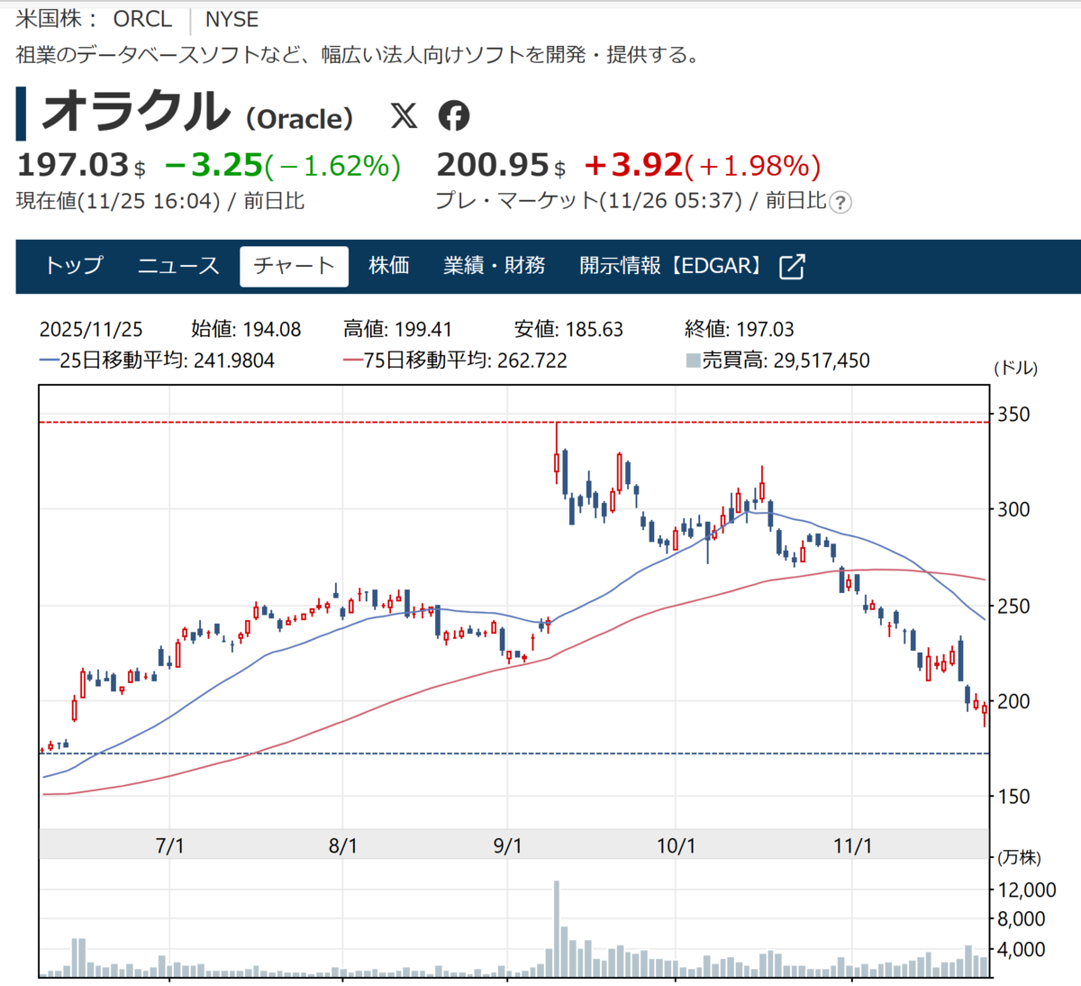Click the 高値: 199.41 value
The height and width of the screenshot is (986, 1081).
[398, 329]
